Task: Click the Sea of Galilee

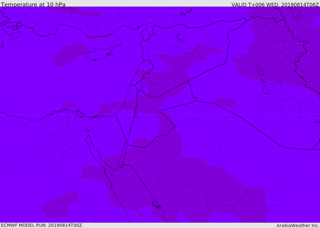Action: 137,90
